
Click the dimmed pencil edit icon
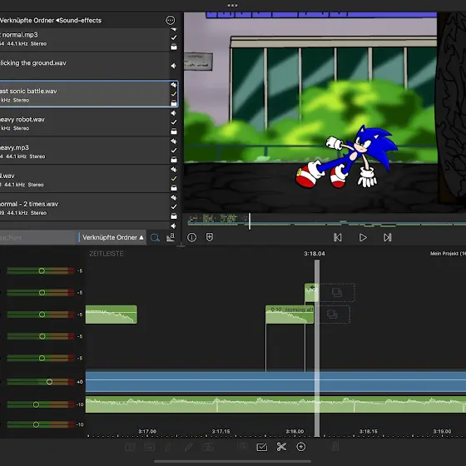tap(188, 447)
